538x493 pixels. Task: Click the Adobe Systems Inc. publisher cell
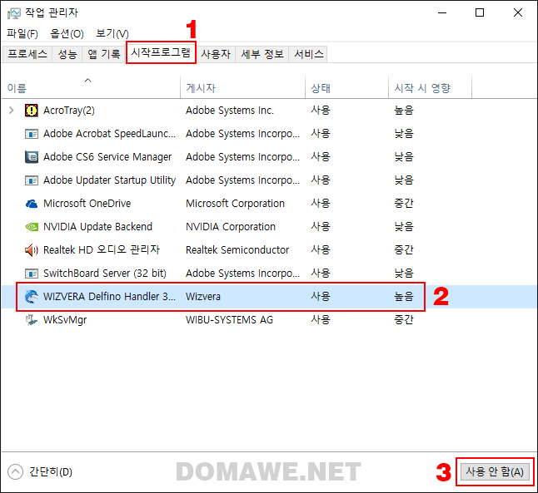click(230, 111)
